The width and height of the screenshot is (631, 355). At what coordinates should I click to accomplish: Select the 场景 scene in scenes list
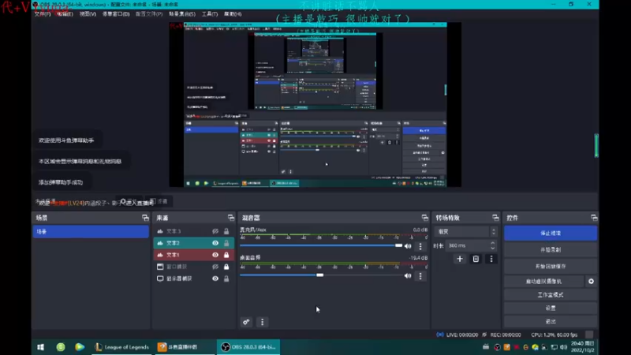tap(91, 231)
